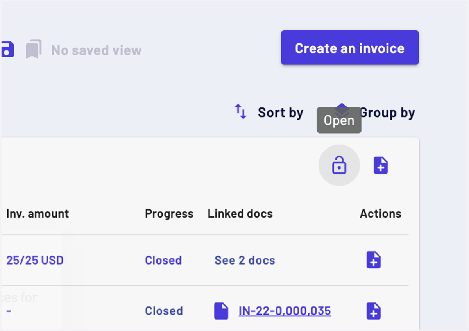Click the Create an invoice button
The height and width of the screenshot is (331, 469).
(x=350, y=48)
